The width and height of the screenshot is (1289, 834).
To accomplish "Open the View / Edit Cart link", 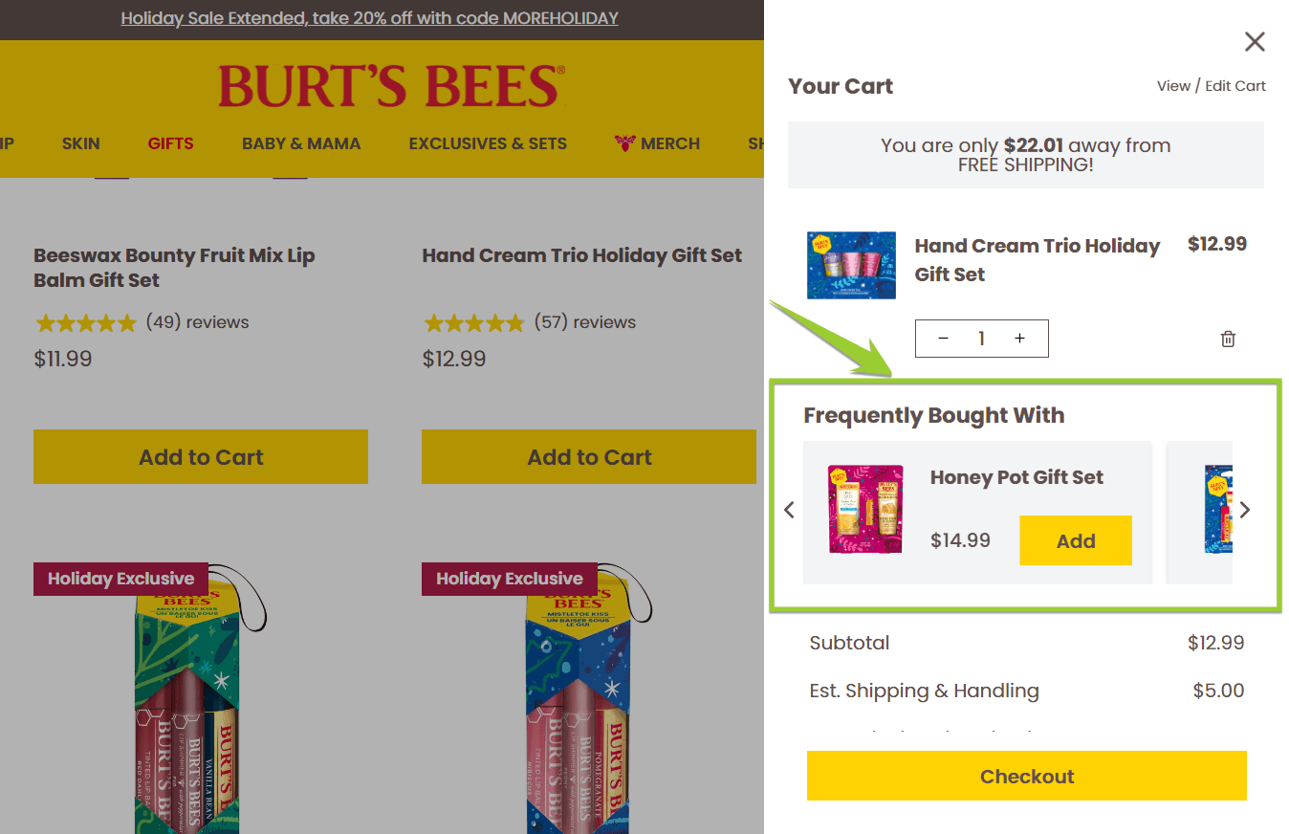I will [1211, 86].
